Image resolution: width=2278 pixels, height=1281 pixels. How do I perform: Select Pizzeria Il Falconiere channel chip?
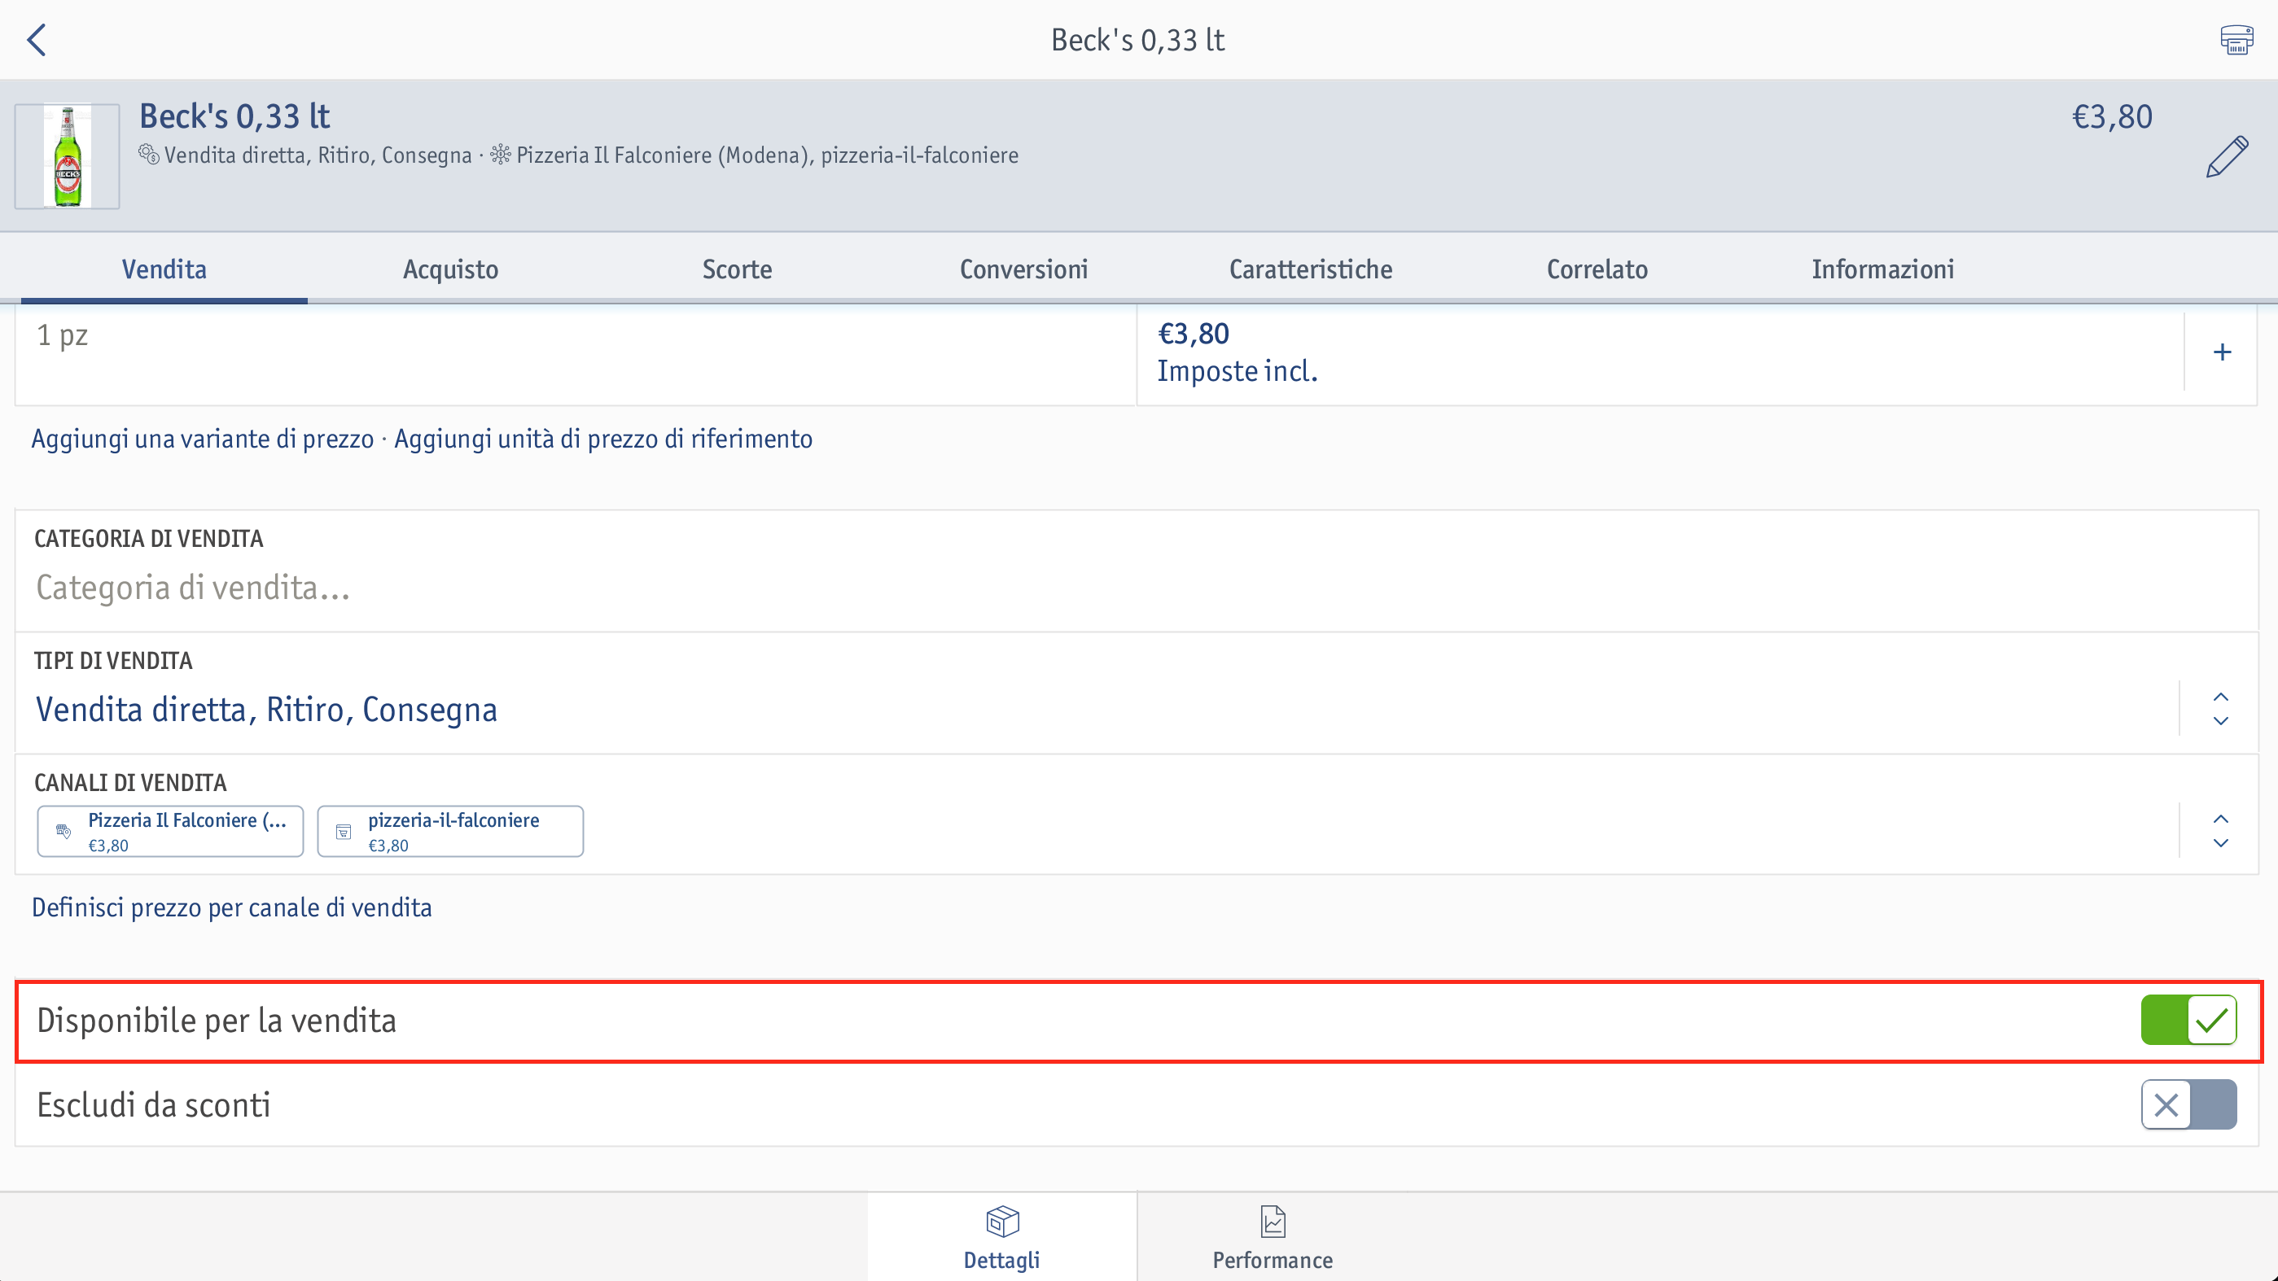pyautogui.click(x=170, y=831)
